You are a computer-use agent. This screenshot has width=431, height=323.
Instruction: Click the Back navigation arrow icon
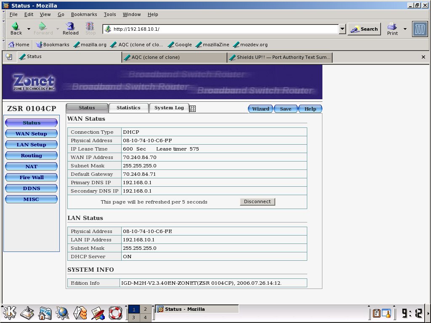[x=16, y=26]
